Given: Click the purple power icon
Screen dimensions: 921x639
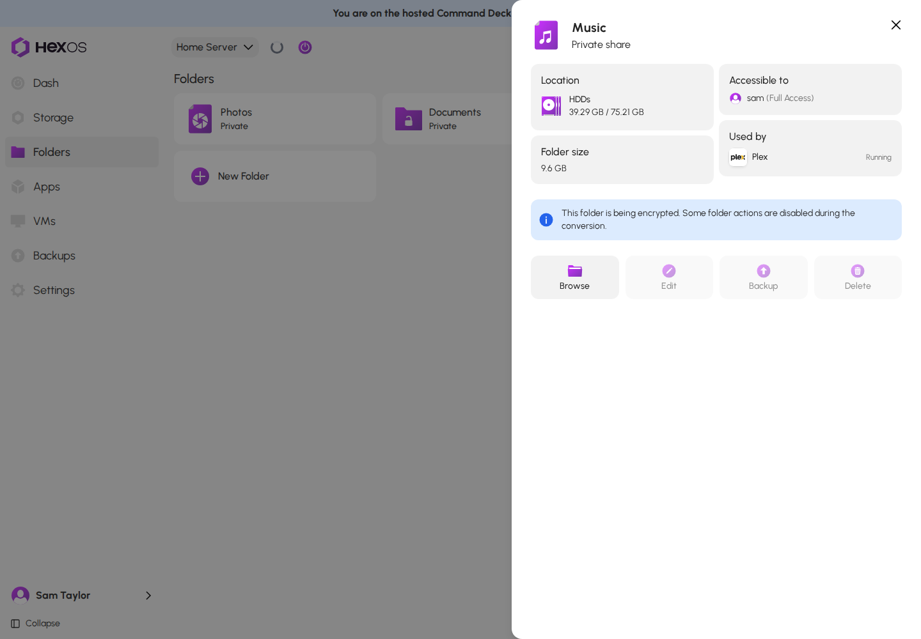Looking at the screenshot, I should pos(305,47).
